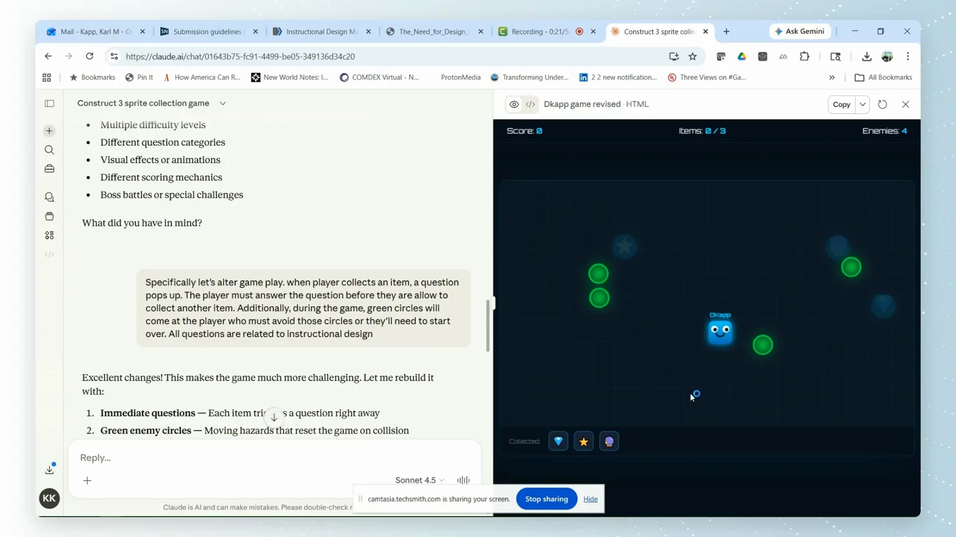Click the chat panel vertical scrollbar
This screenshot has width=956, height=537.
[x=488, y=325]
